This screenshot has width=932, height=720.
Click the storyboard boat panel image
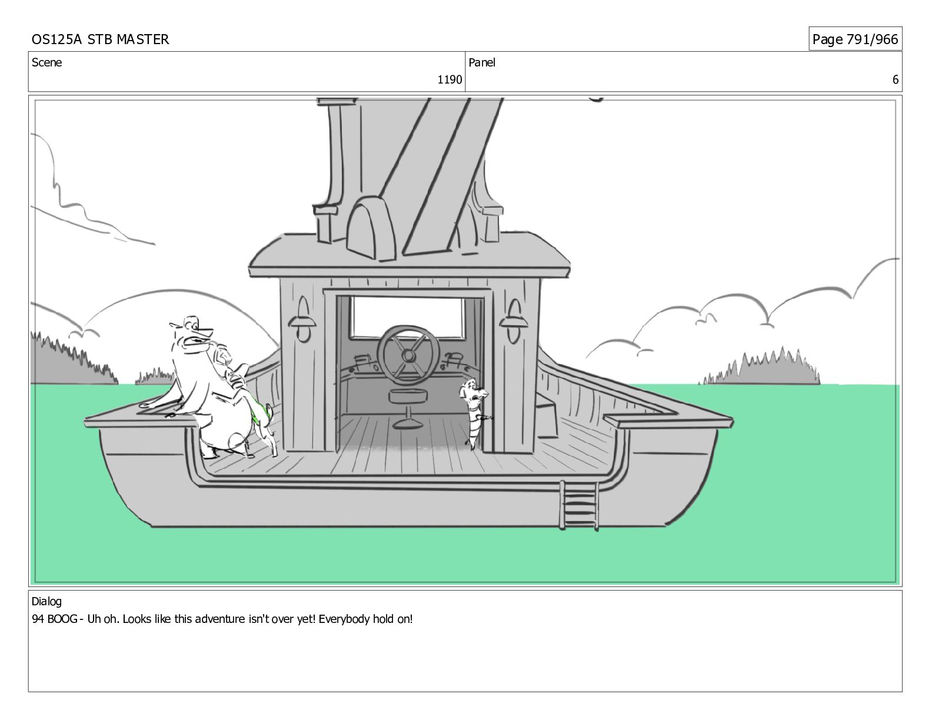(x=465, y=341)
